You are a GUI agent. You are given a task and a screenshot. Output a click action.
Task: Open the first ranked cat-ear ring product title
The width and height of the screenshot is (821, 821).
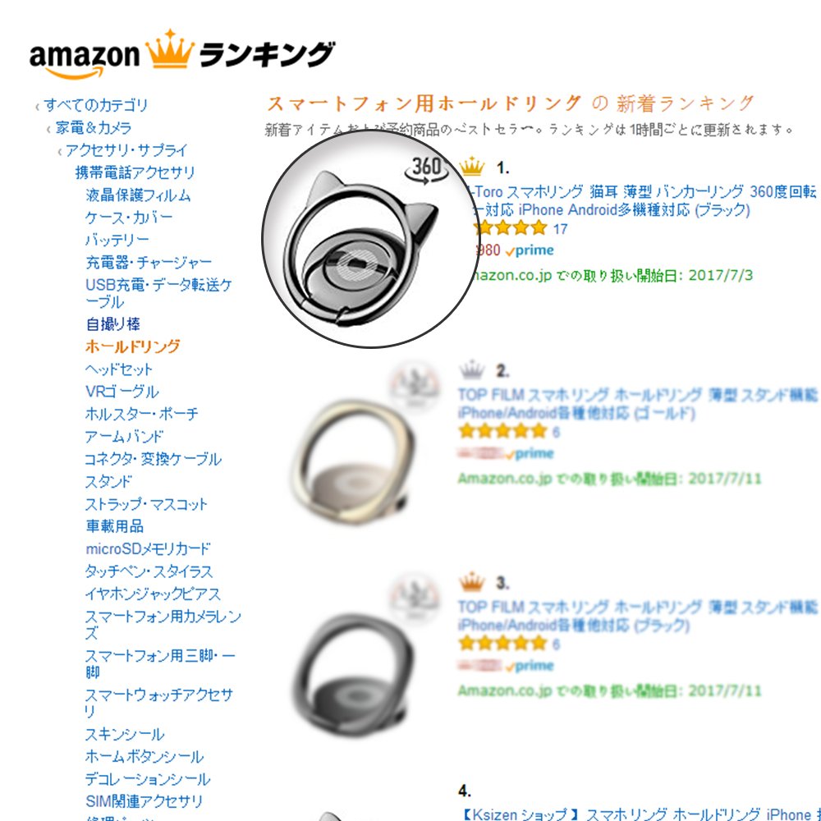pos(643,200)
